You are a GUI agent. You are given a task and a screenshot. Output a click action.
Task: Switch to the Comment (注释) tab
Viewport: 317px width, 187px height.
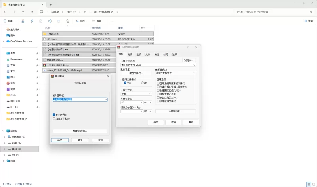(175, 54)
